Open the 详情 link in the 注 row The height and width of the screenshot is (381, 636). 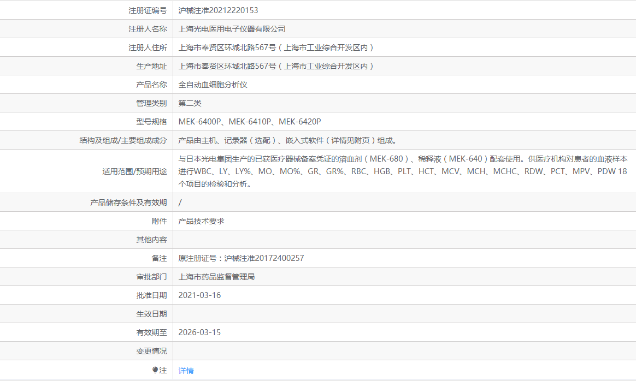186,371
